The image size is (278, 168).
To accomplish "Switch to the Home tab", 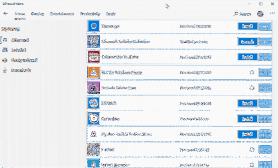I will (x=20, y=14).
